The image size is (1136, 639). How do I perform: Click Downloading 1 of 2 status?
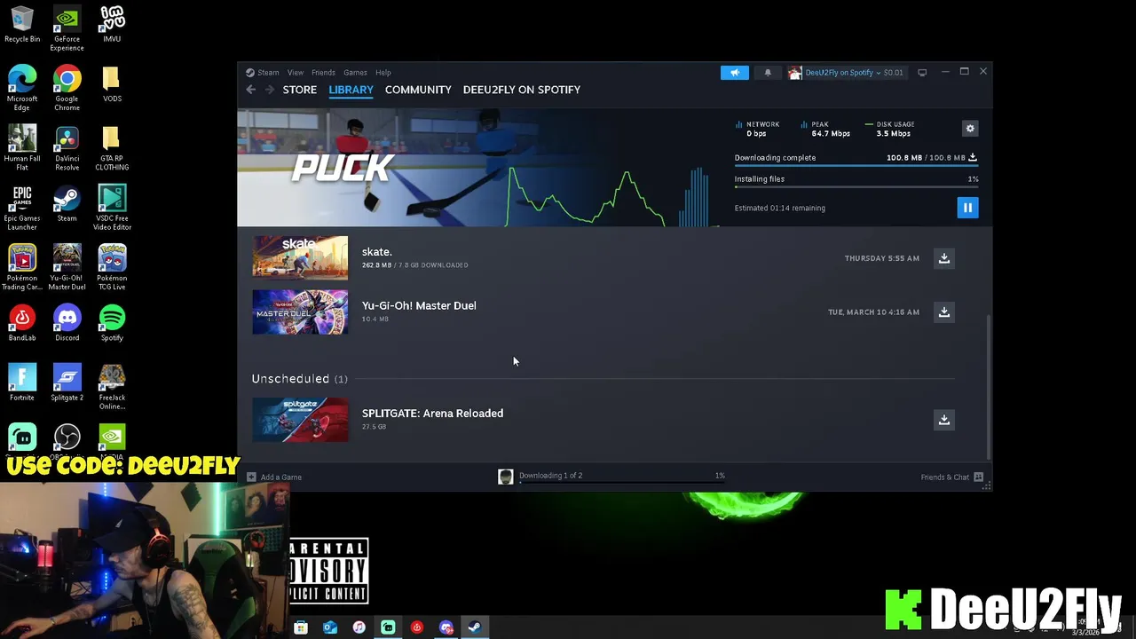point(550,476)
